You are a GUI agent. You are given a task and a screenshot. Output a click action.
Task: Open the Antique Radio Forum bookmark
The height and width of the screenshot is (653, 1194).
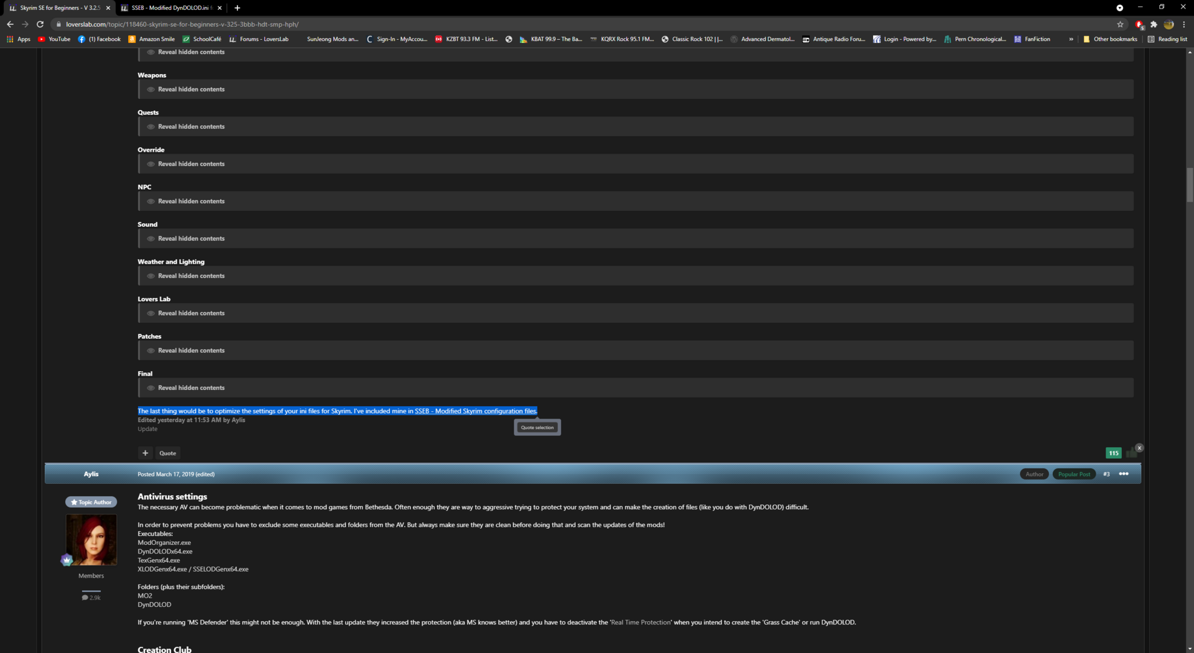833,39
